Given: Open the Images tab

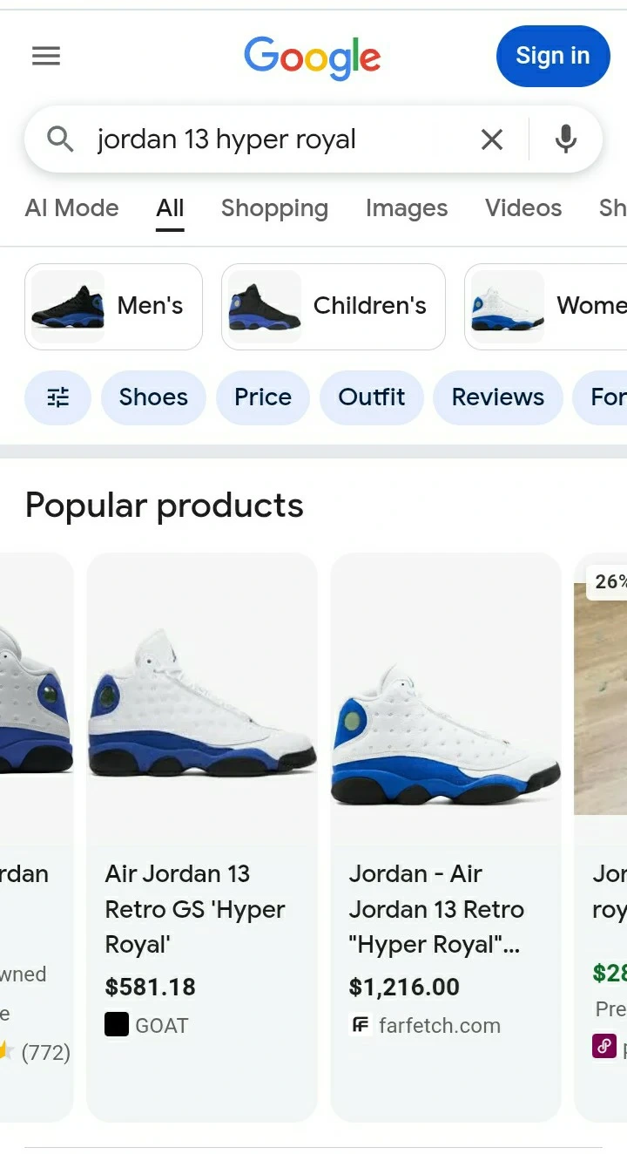Looking at the screenshot, I should pos(407,208).
